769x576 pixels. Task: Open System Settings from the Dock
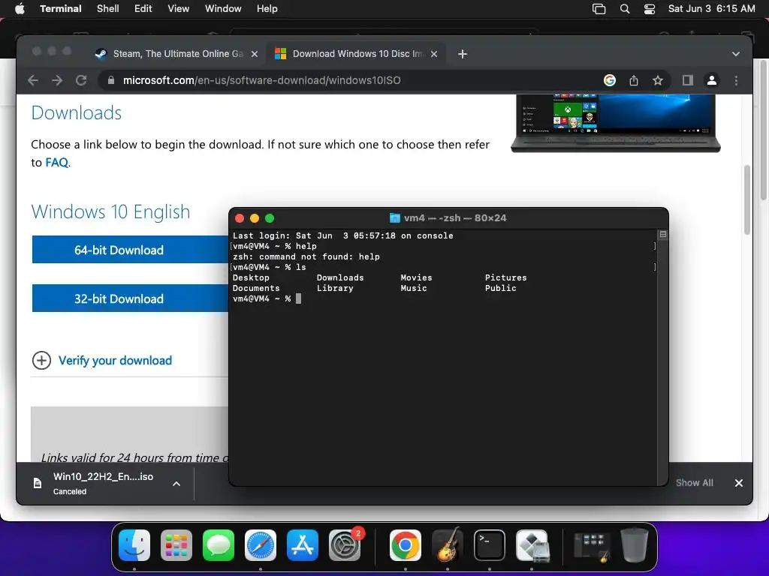coord(345,545)
